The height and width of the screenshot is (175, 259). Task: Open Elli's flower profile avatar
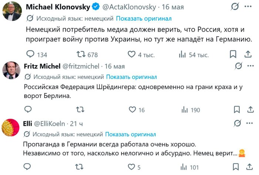pos(10,127)
